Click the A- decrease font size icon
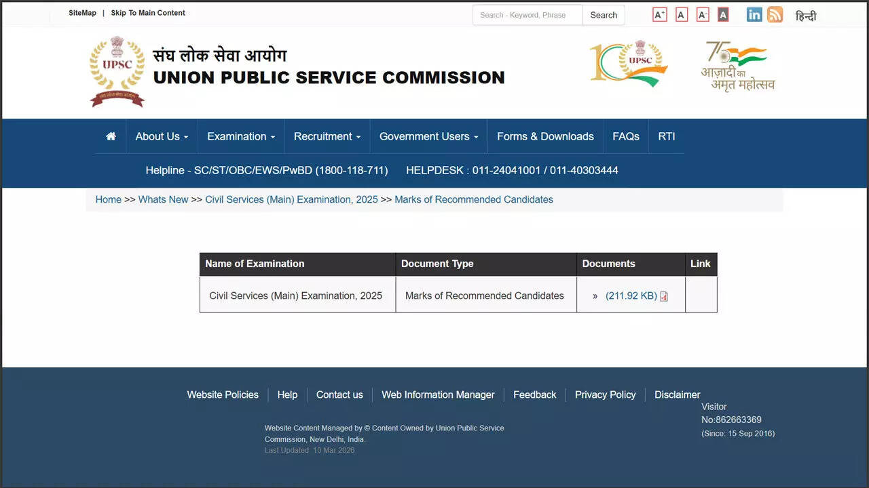 tap(703, 14)
